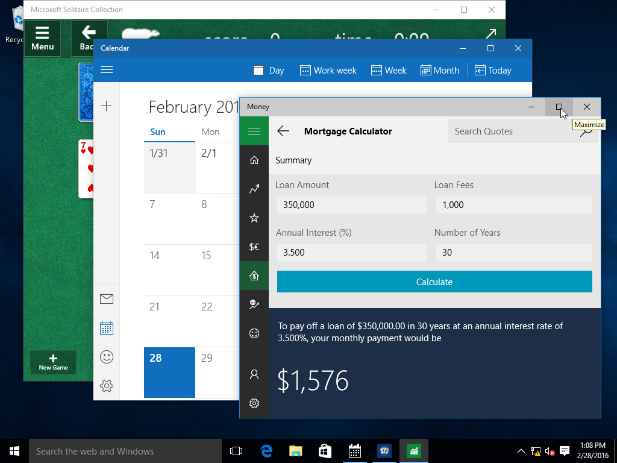617x463 pixels.
Task: Select Calendar icon in Calendar sidebar
Action: 107,328
